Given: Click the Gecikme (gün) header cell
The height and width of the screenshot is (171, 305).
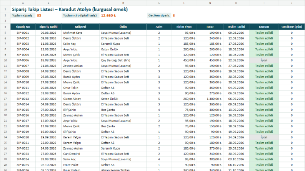Looking at the screenshot, I should pos(292,27).
